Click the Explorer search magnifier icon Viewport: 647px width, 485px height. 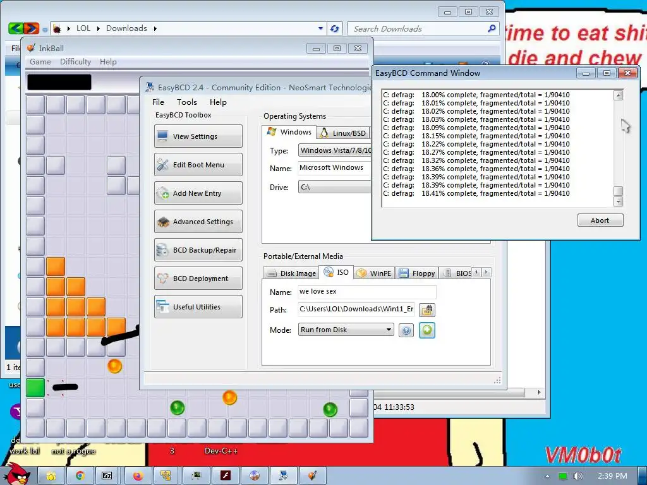pyautogui.click(x=492, y=28)
